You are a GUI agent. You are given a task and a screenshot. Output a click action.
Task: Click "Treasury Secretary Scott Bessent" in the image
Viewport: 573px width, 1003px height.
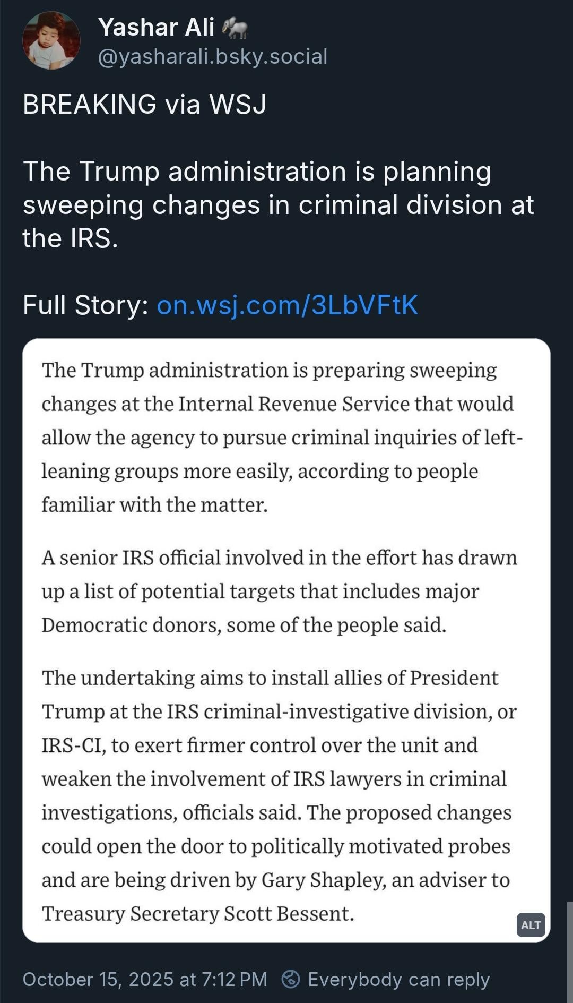tap(197, 913)
